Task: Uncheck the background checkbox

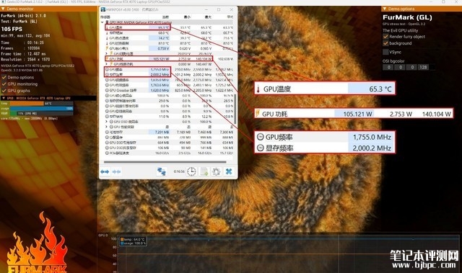Action: click(385, 43)
